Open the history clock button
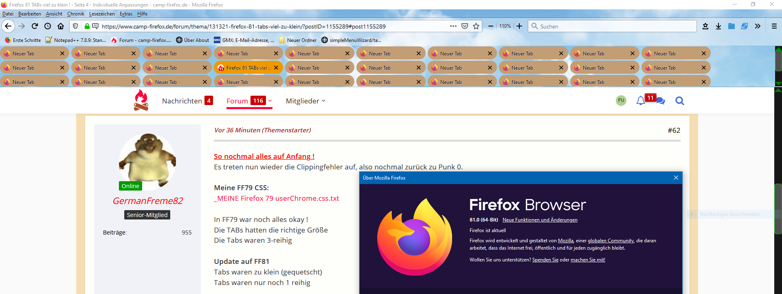 (48, 26)
